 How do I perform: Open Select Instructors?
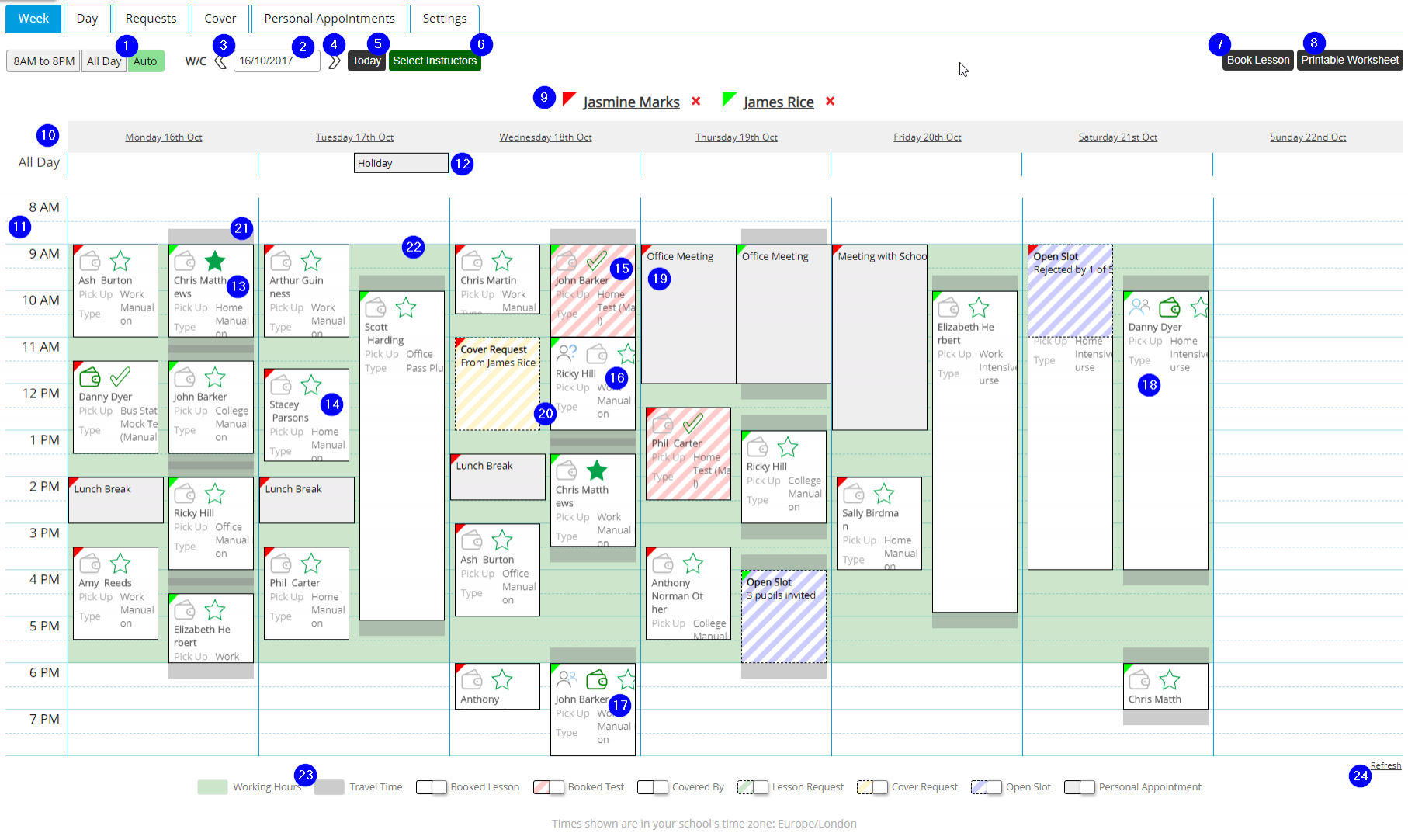coord(435,61)
